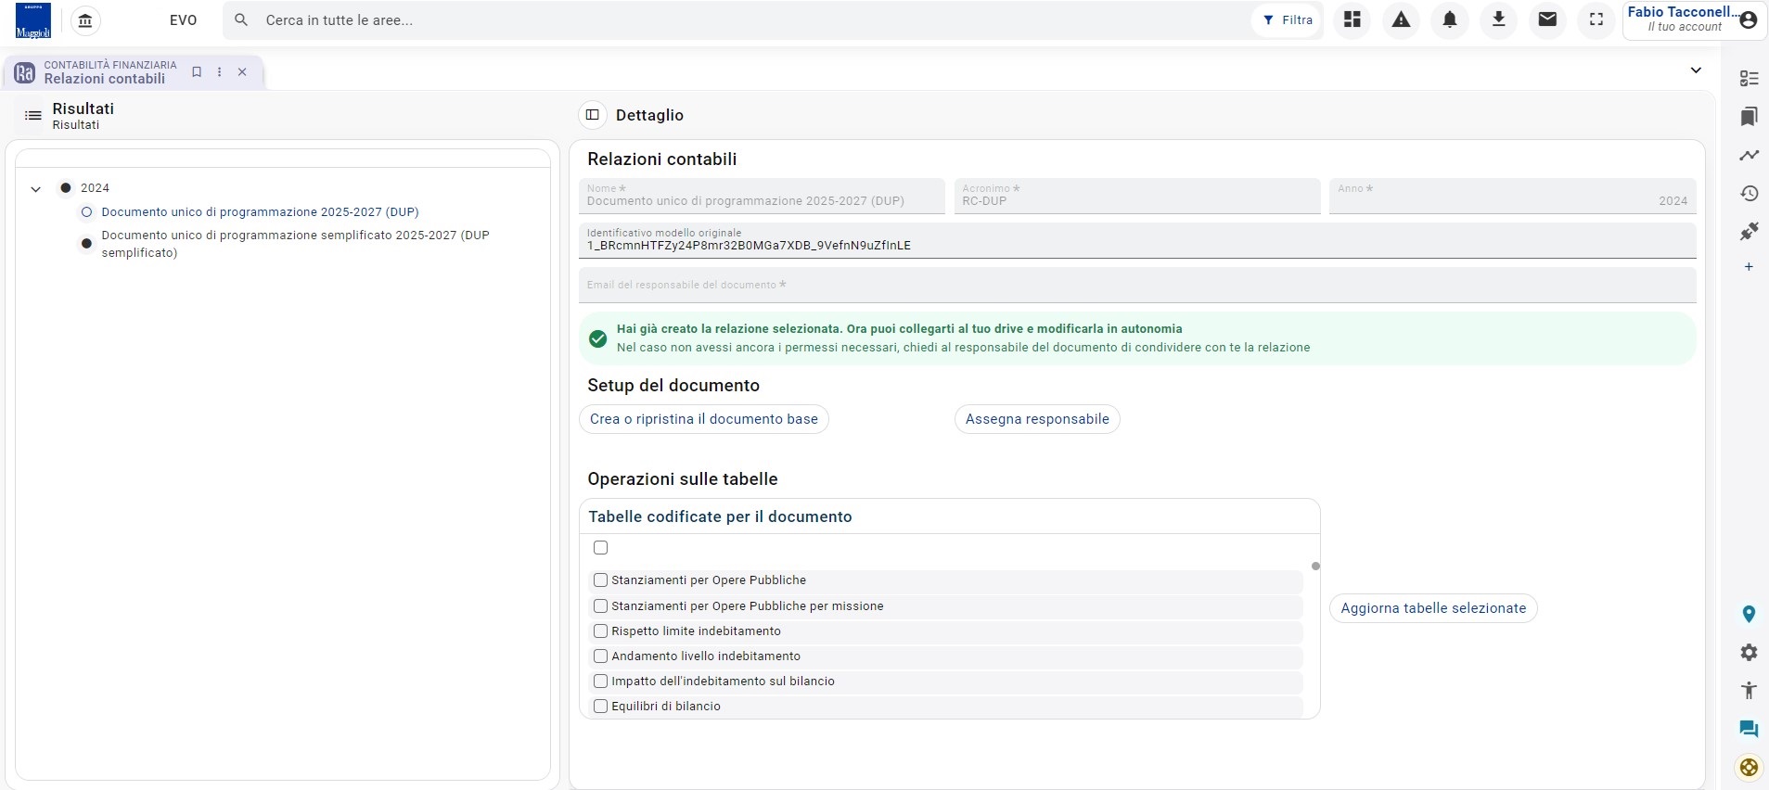Check Stanziamenti per Opere Pubbliche checkbox
The width and height of the screenshot is (1769, 790).
point(600,580)
